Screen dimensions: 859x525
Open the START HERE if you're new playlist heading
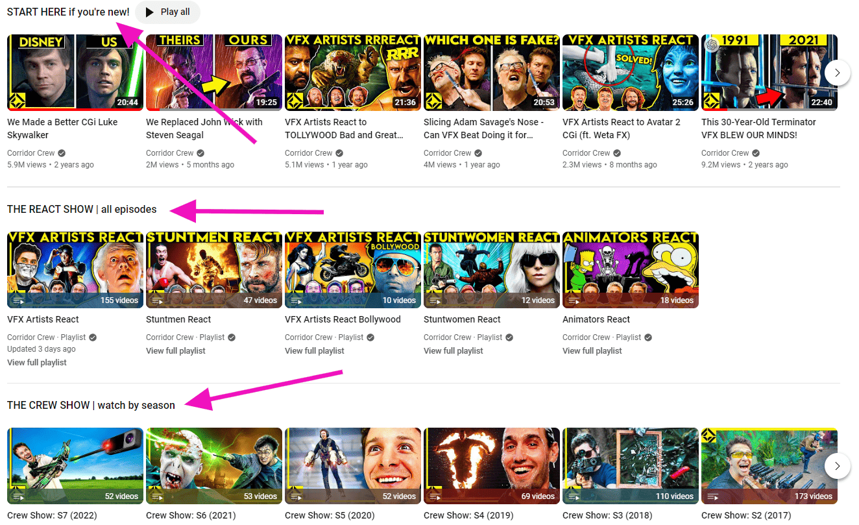(x=68, y=12)
